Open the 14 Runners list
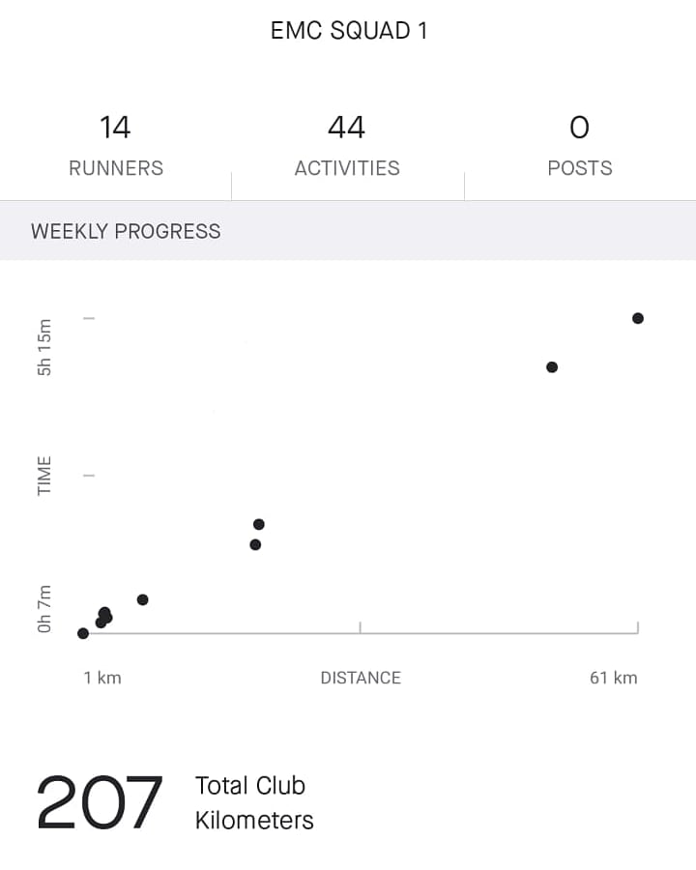Screen dimensions: 696x870 point(115,145)
